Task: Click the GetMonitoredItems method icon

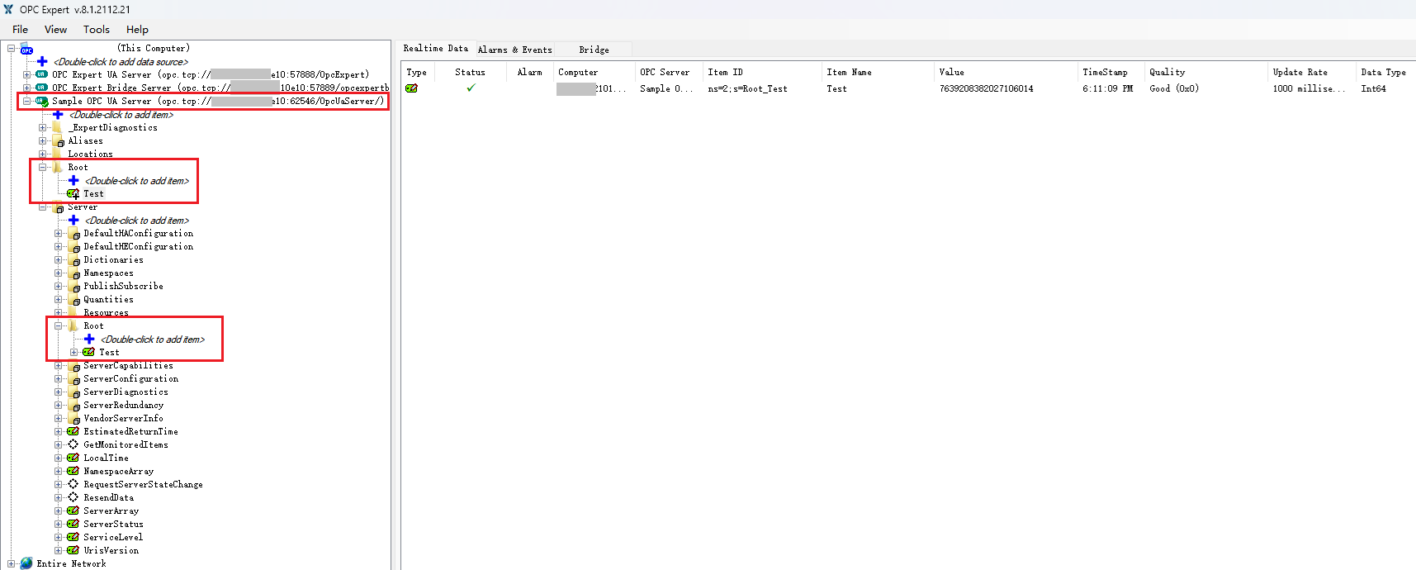Action: [73, 444]
